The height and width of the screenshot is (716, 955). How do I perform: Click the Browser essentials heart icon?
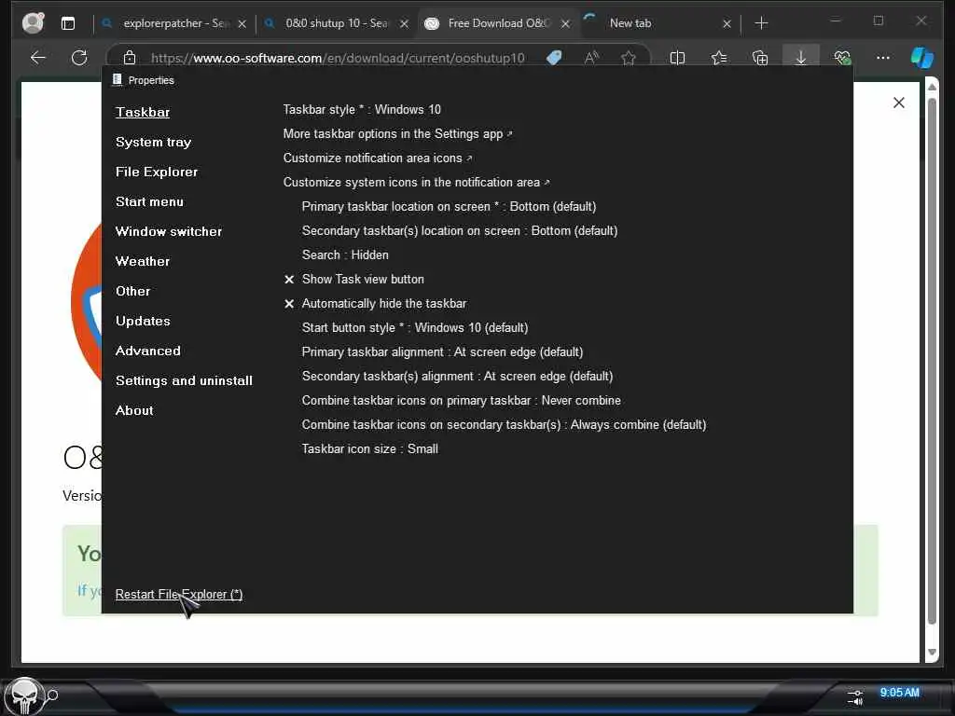[842, 58]
